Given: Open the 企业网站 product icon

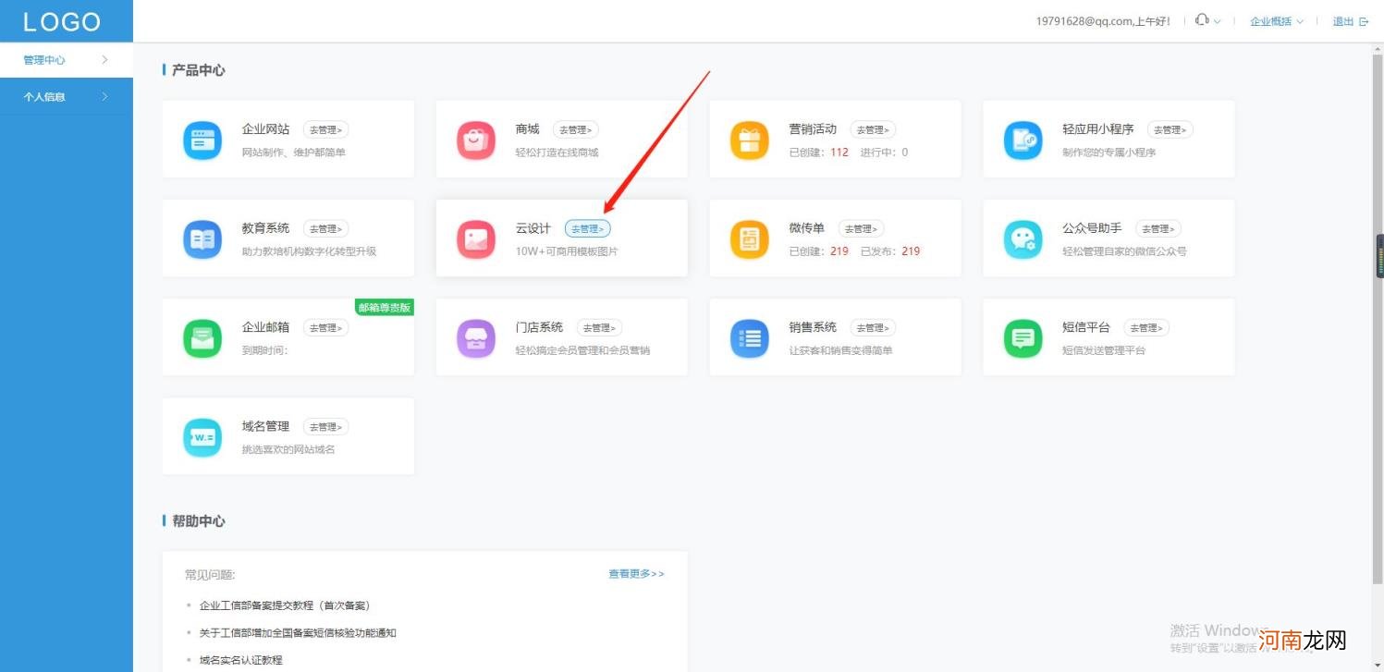Looking at the screenshot, I should 202,141.
